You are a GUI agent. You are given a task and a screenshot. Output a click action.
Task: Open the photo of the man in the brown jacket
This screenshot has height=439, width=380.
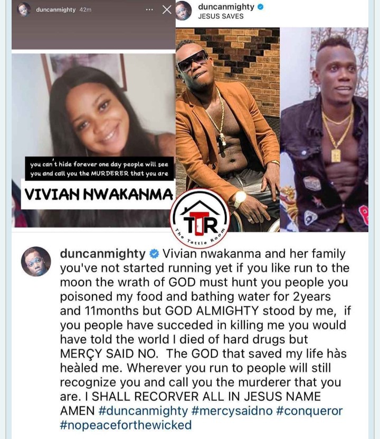(x=227, y=130)
